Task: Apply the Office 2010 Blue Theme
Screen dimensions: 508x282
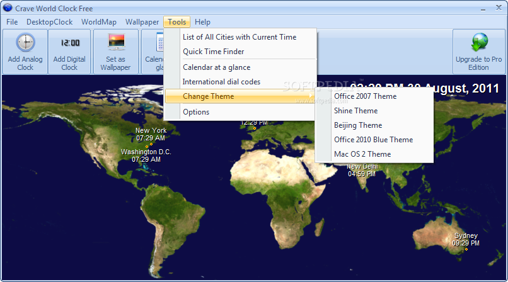Action: pyautogui.click(x=374, y=140)
